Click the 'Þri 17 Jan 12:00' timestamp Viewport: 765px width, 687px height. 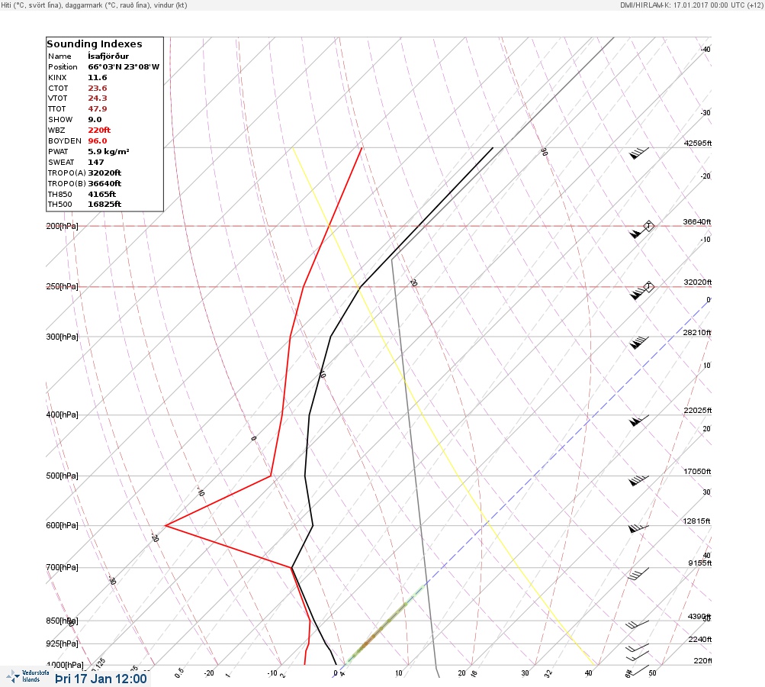(x=101, y=679)
